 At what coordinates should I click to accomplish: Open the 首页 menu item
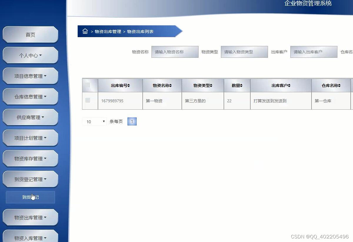tap(30, 34)
